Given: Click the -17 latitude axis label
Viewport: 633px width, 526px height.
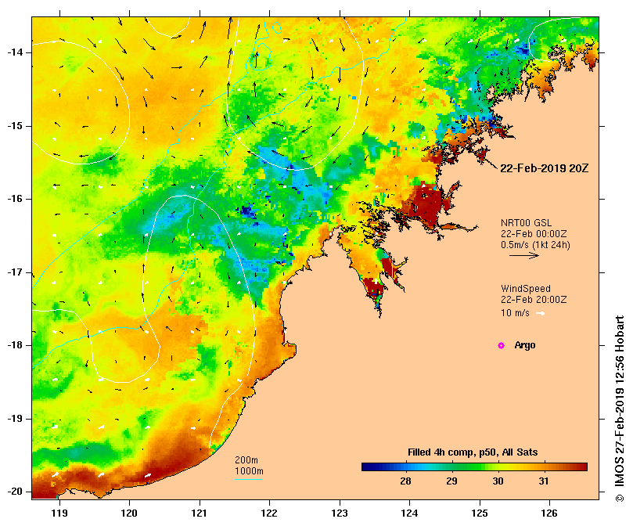Looking at the screenshot, I should click(15, 272).
